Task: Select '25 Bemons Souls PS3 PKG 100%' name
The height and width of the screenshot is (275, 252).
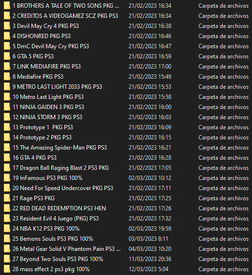Action: (53, 238)
